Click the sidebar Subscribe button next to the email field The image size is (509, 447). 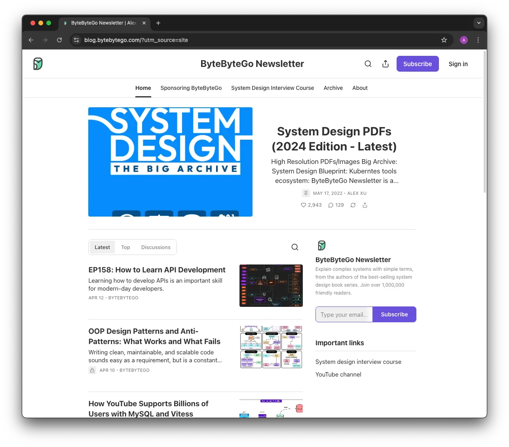pos(394,314)
